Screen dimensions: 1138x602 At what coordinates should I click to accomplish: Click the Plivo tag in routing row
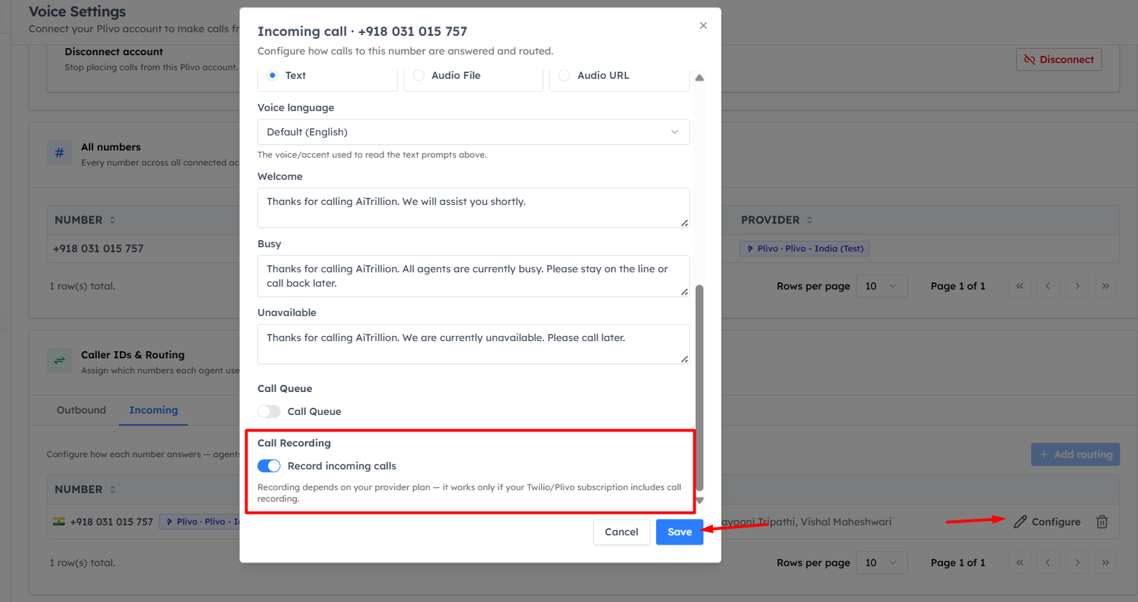(x=201, y=522)
